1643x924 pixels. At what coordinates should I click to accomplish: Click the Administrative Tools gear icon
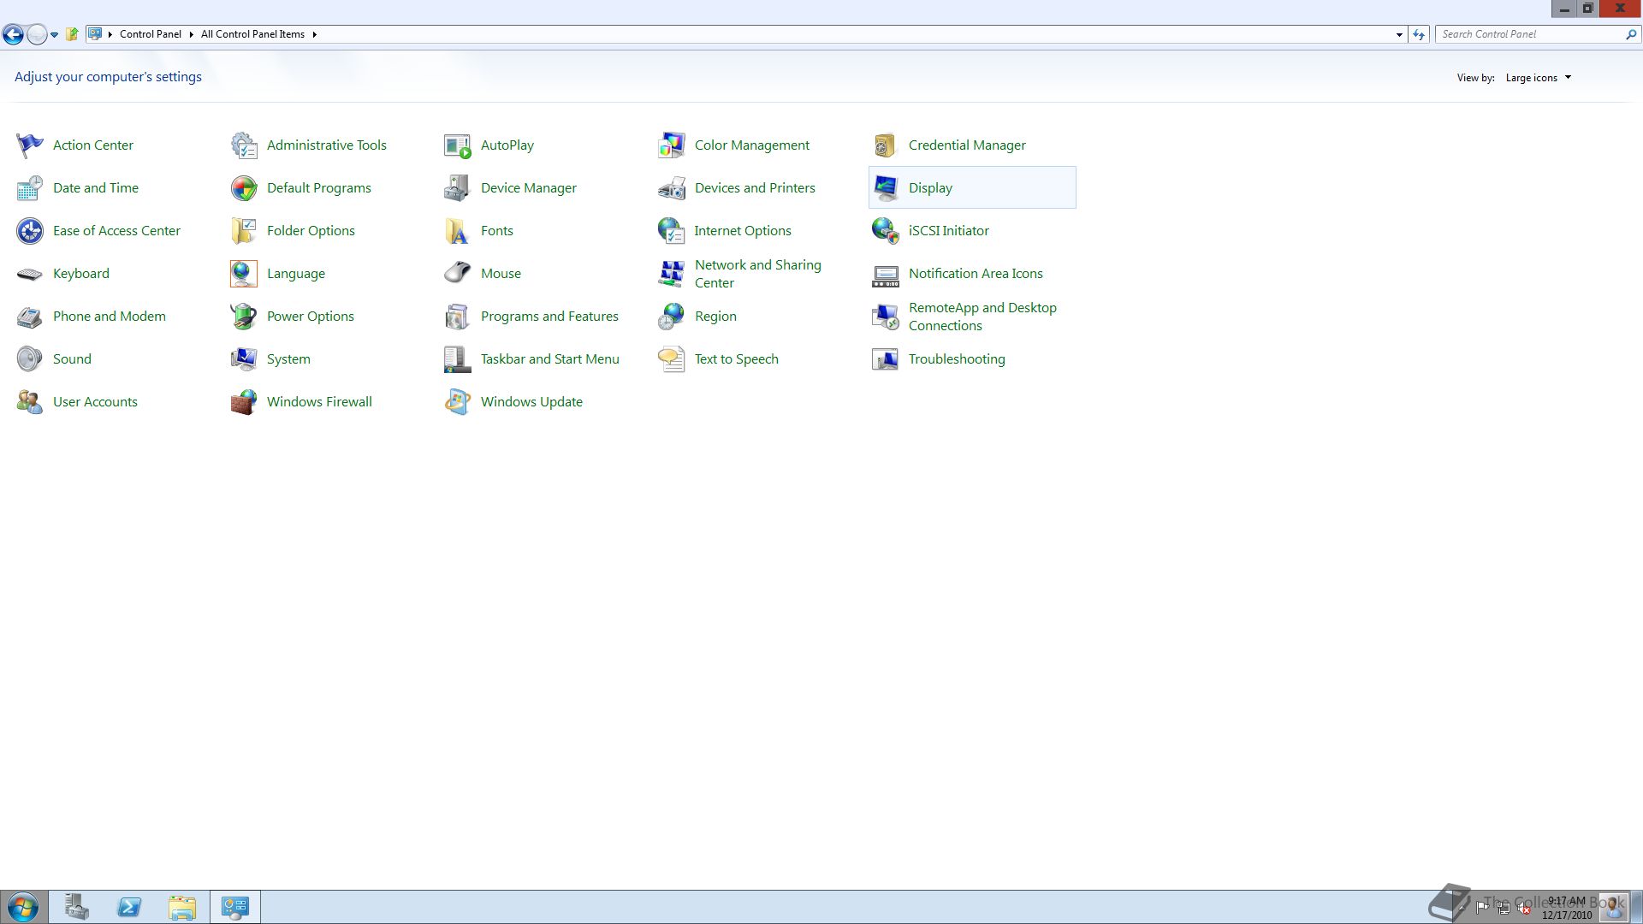(244, 145)
